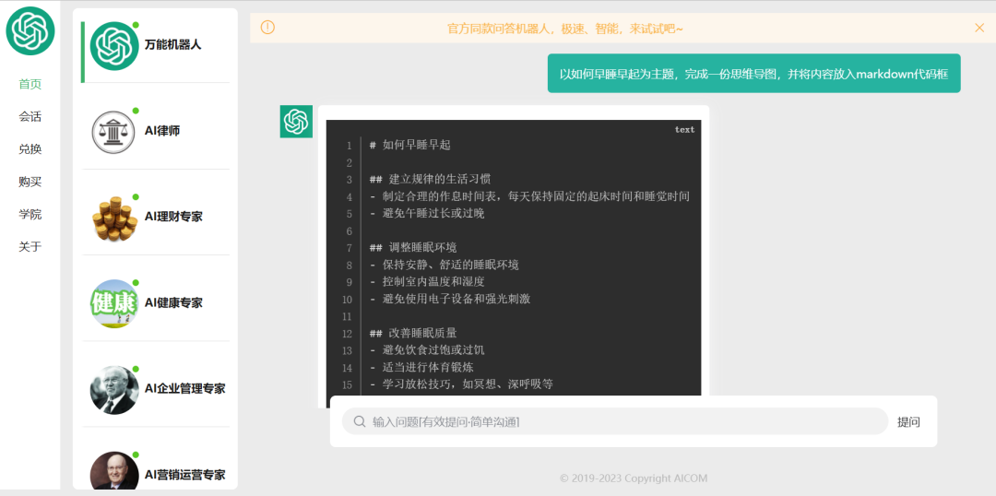
Task: Select the AI健康专家 label
Action: pyautogui.click(x=173, y=303)
